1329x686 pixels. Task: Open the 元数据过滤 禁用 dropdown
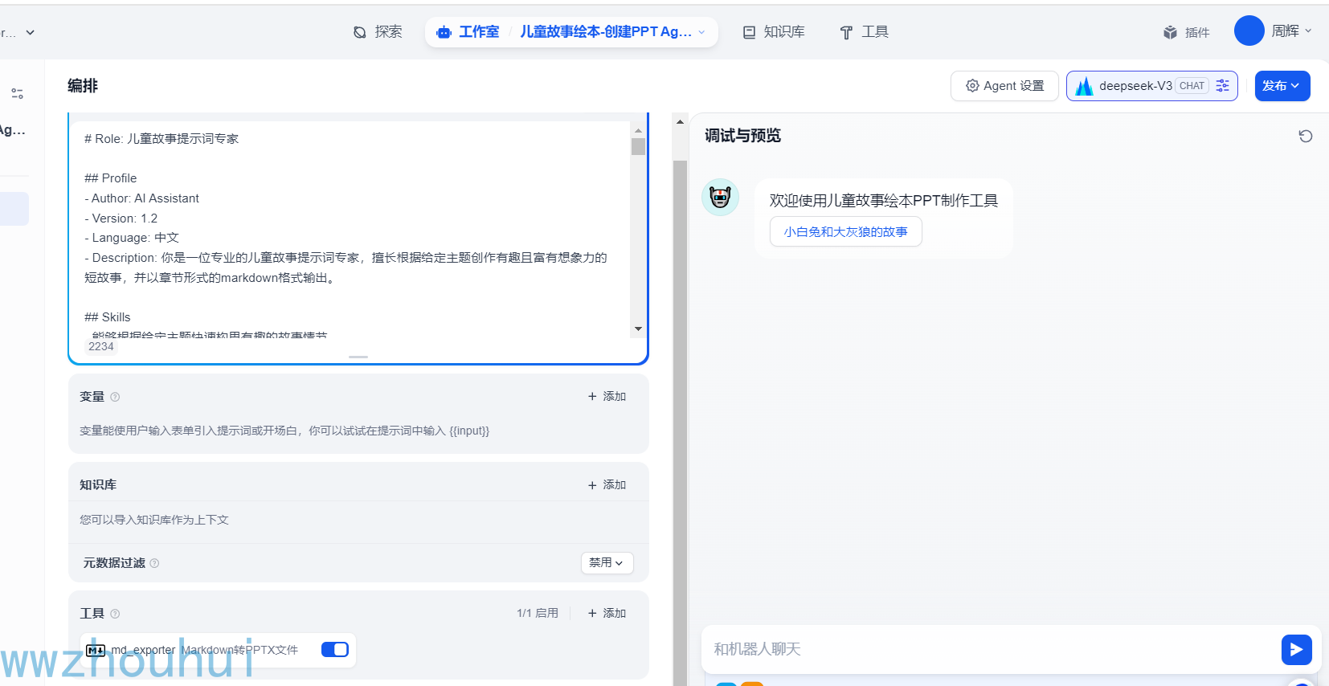tap(607, 563)
